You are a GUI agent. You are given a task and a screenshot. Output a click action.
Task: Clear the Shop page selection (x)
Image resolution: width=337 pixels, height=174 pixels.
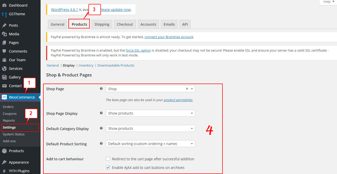[187, 89]
